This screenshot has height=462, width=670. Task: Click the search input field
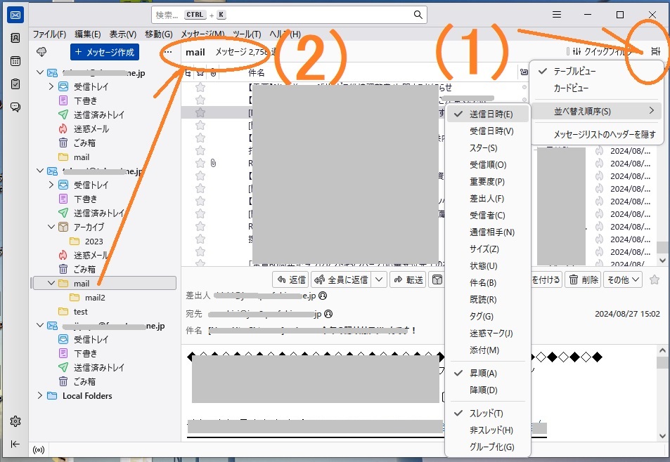click(288, 15)
